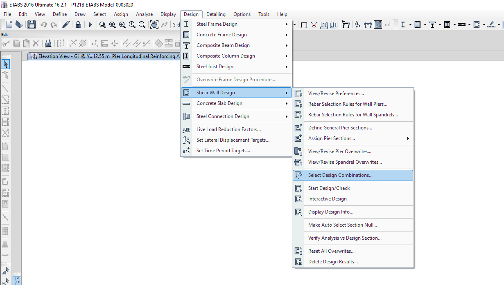Open the Tools menu
The image size is (504, 285).
point(264,14)
